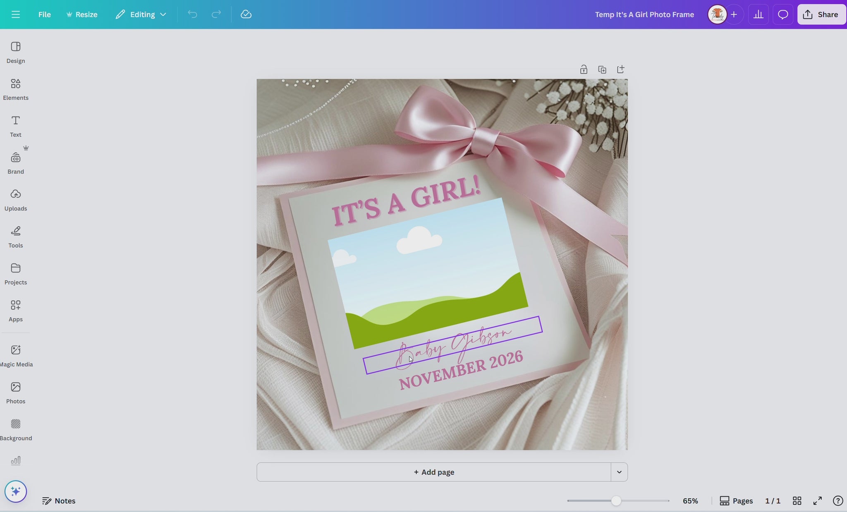Open Magic Media app
Image resolution: width=847 pixels, height=512 pixels.
coord(16,356)
